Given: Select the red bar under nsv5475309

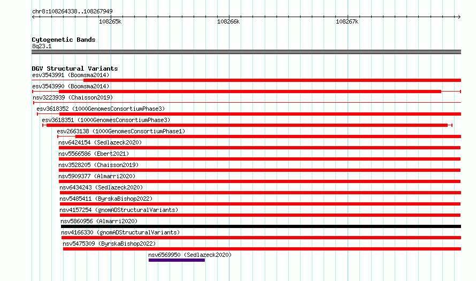Looking at the screenshot, I should pyautogui.click(x=262, y=249).
